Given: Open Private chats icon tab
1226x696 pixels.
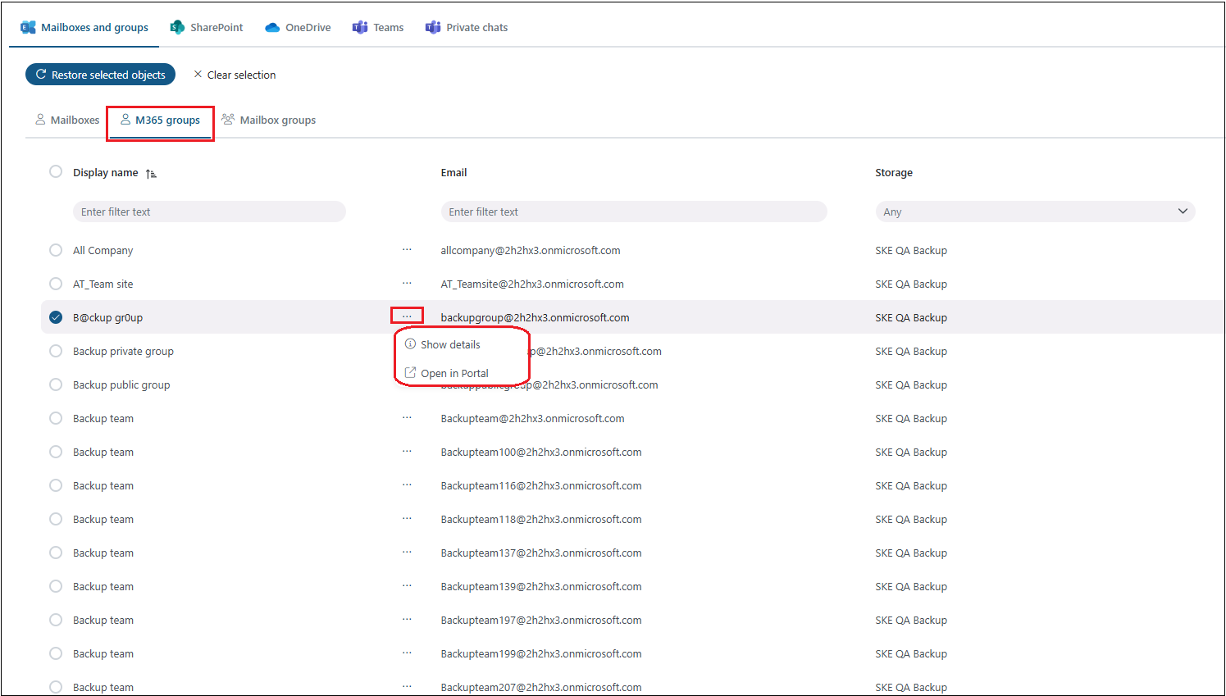Looking at the screenshot, I should point(433,27).
